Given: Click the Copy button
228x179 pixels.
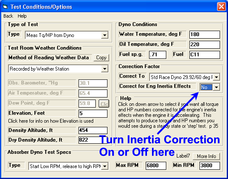Looking at the screenshot, I should (101, 58).
